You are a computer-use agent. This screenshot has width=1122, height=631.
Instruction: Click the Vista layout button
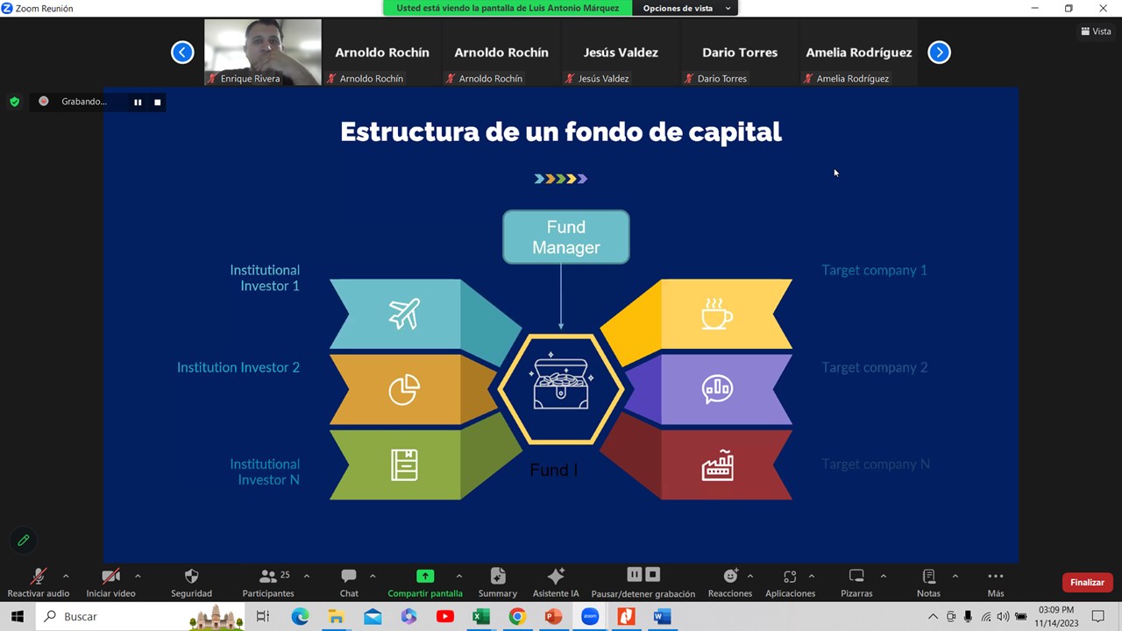tap(1096, 32)
